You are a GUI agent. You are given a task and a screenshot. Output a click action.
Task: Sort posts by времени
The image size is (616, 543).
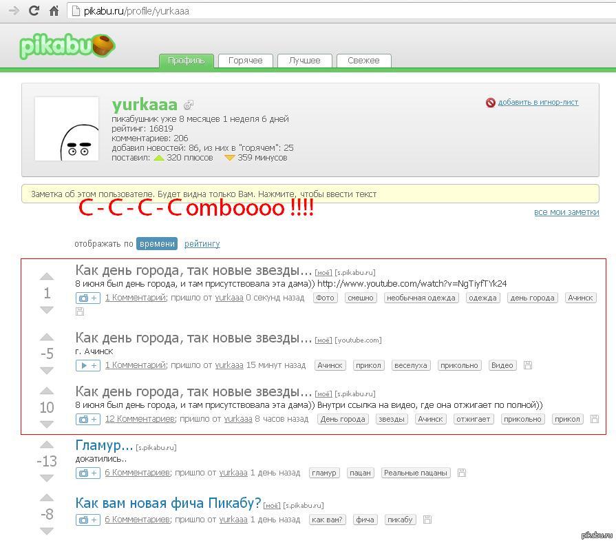click(157, 243)
